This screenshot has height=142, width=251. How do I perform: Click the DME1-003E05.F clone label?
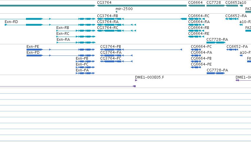point(150,77)
